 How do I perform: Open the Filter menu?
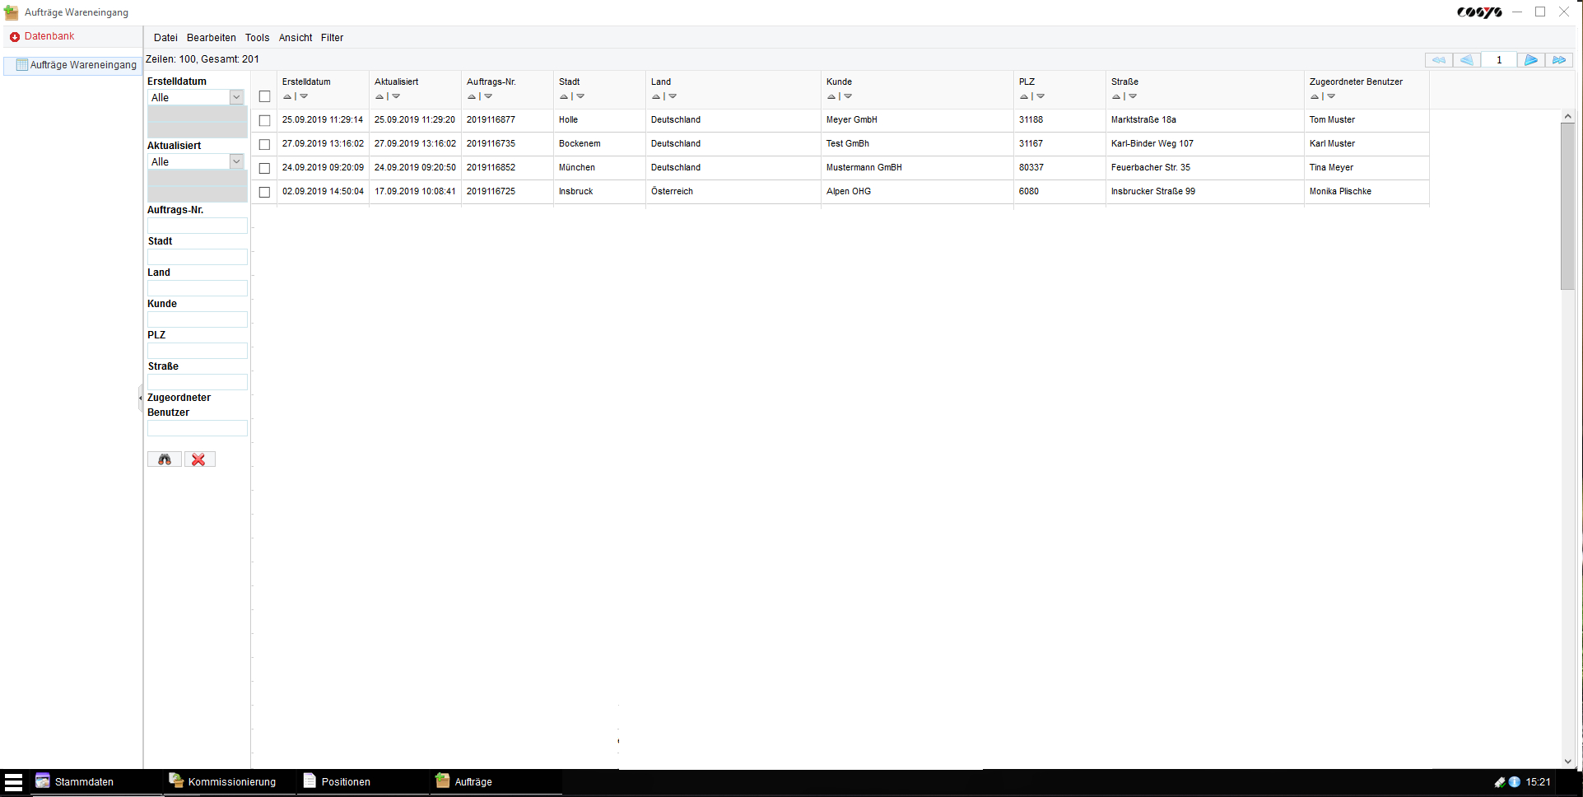(x=332, y=37)
